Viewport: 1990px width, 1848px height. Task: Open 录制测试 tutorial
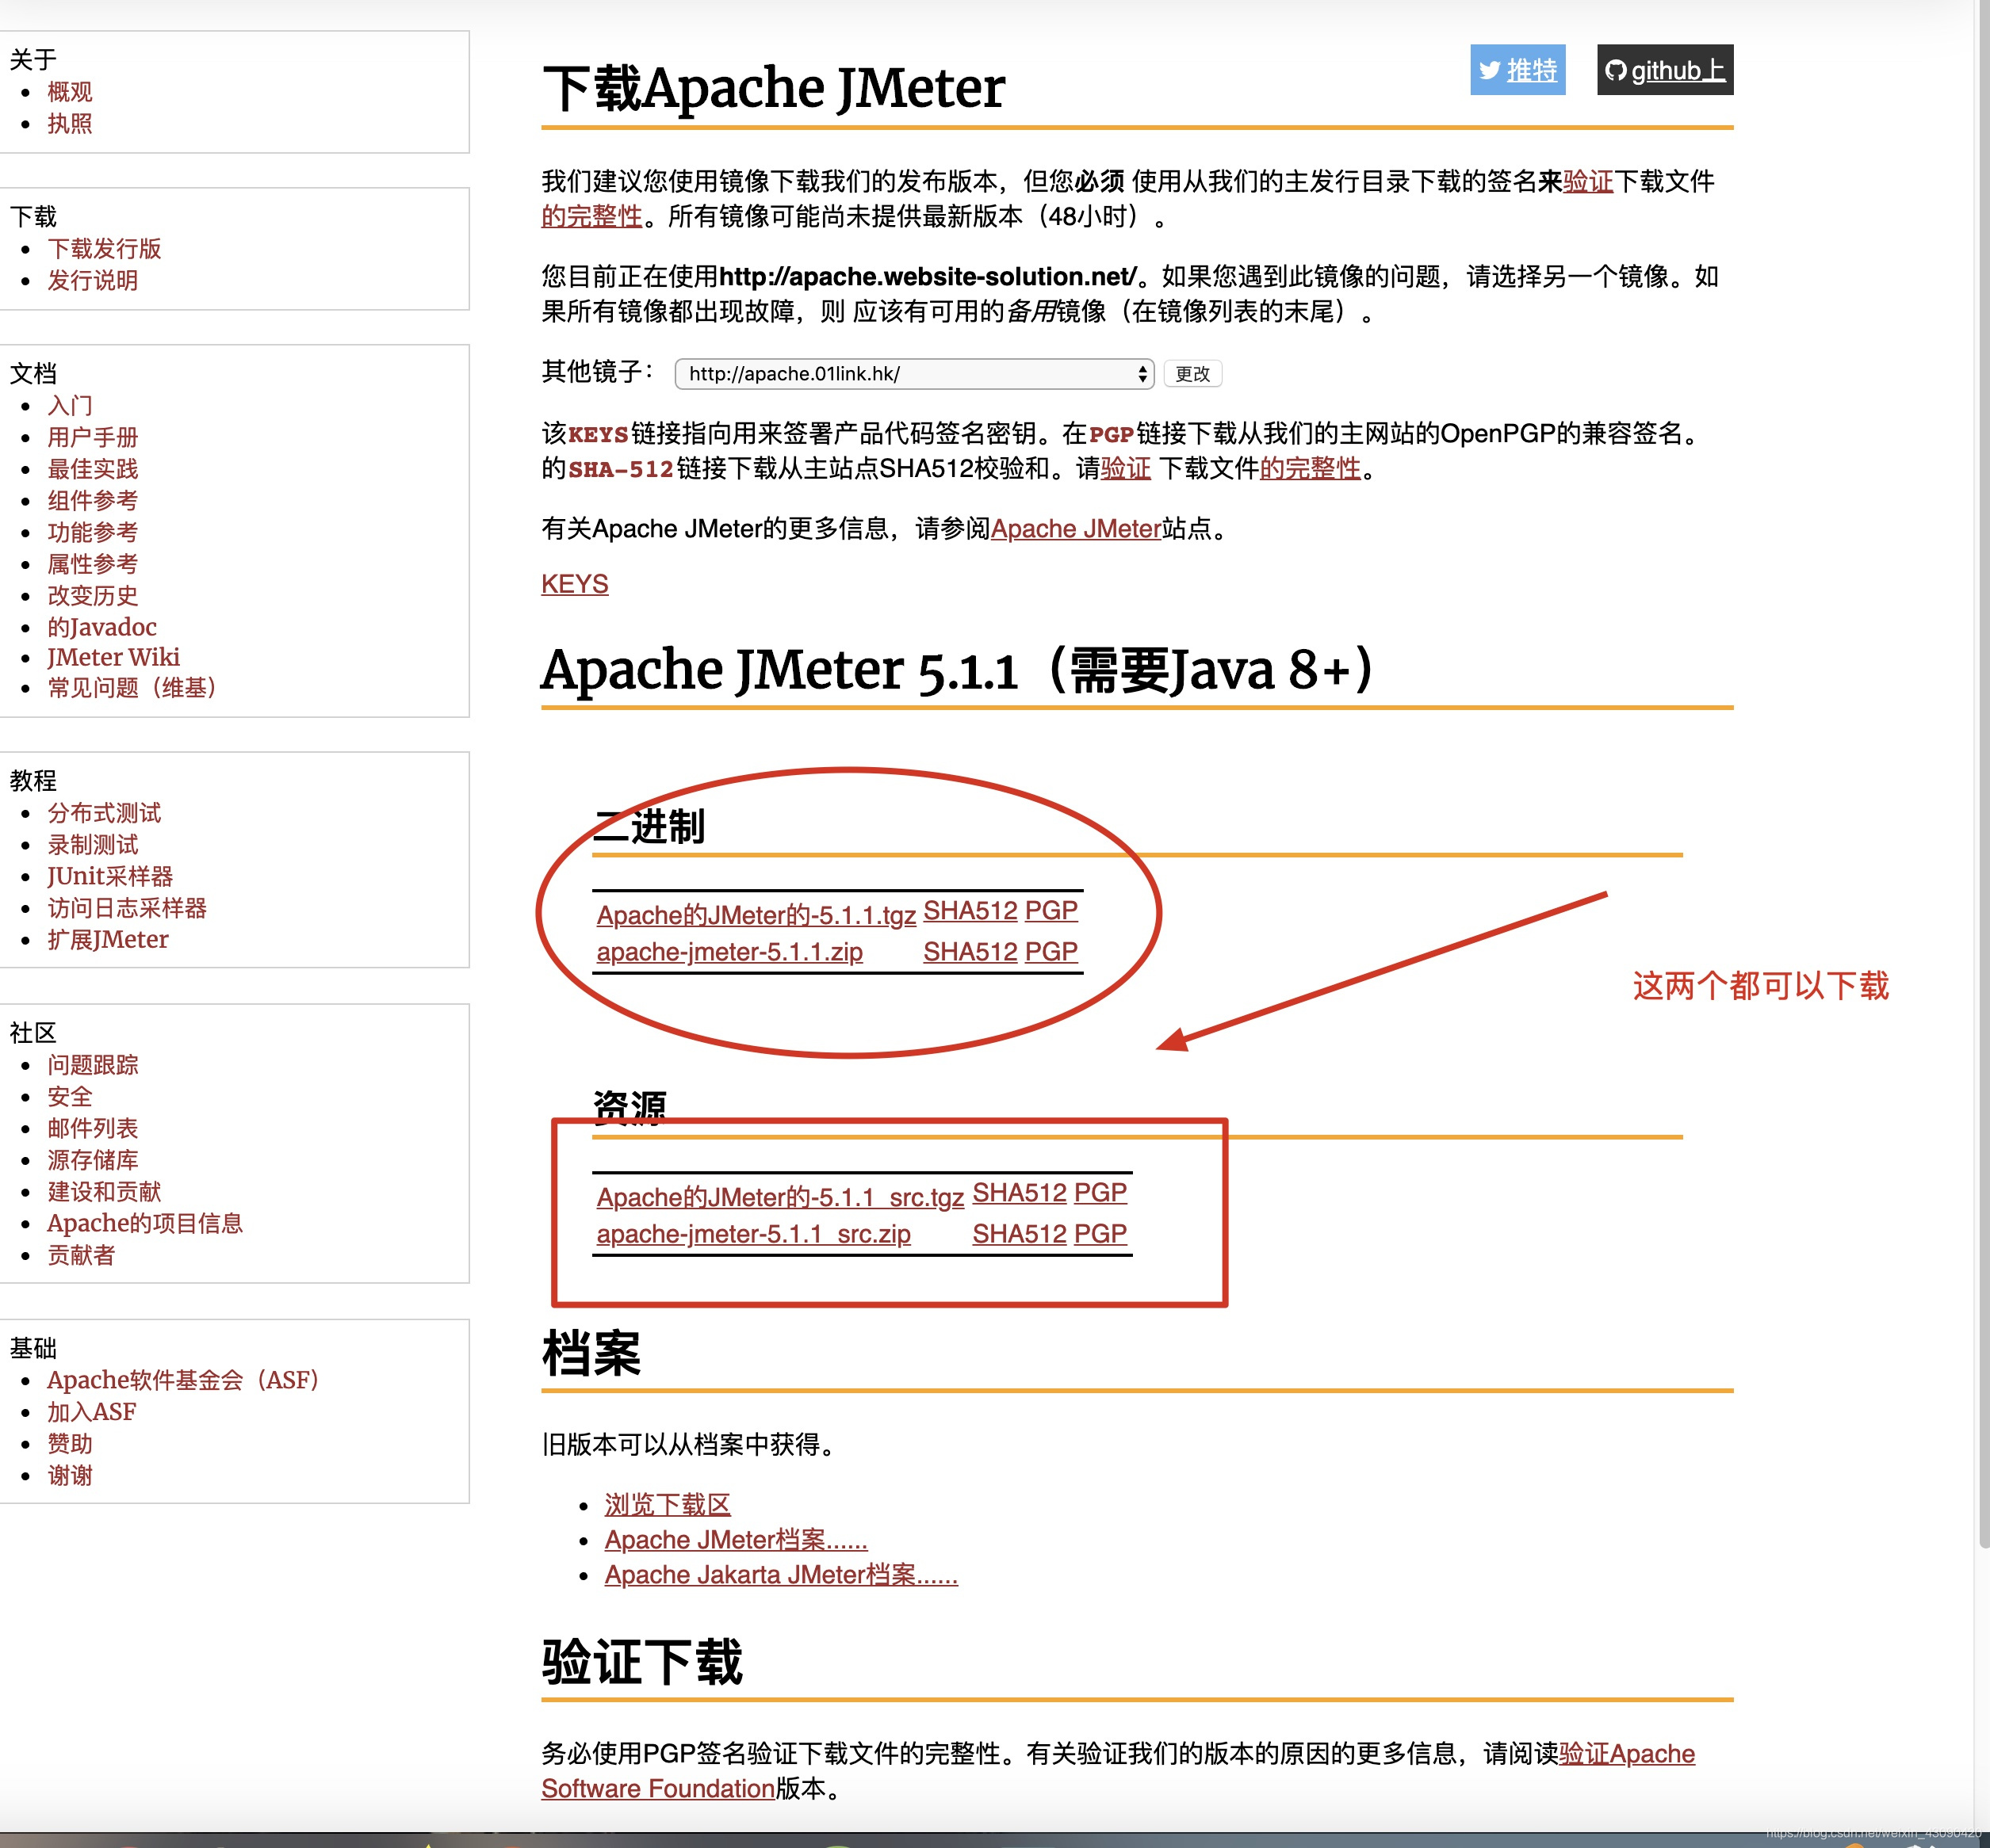click(x=93, y=845)
